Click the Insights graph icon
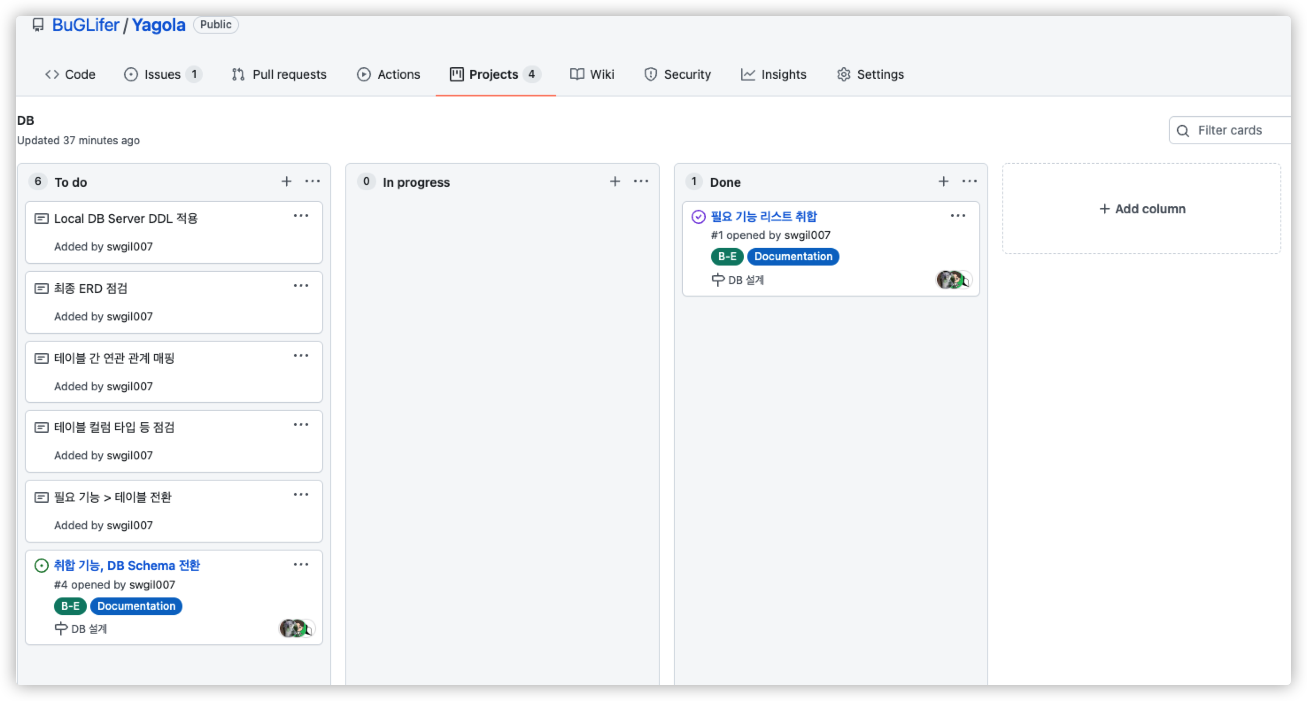Viewport: 1307px width, 701px height. tap(747, 74)
